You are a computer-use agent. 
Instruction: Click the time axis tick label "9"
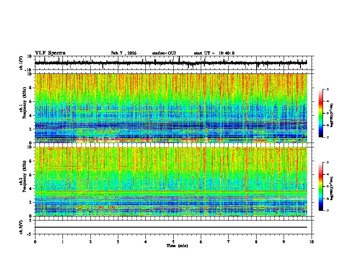point(284,242)
